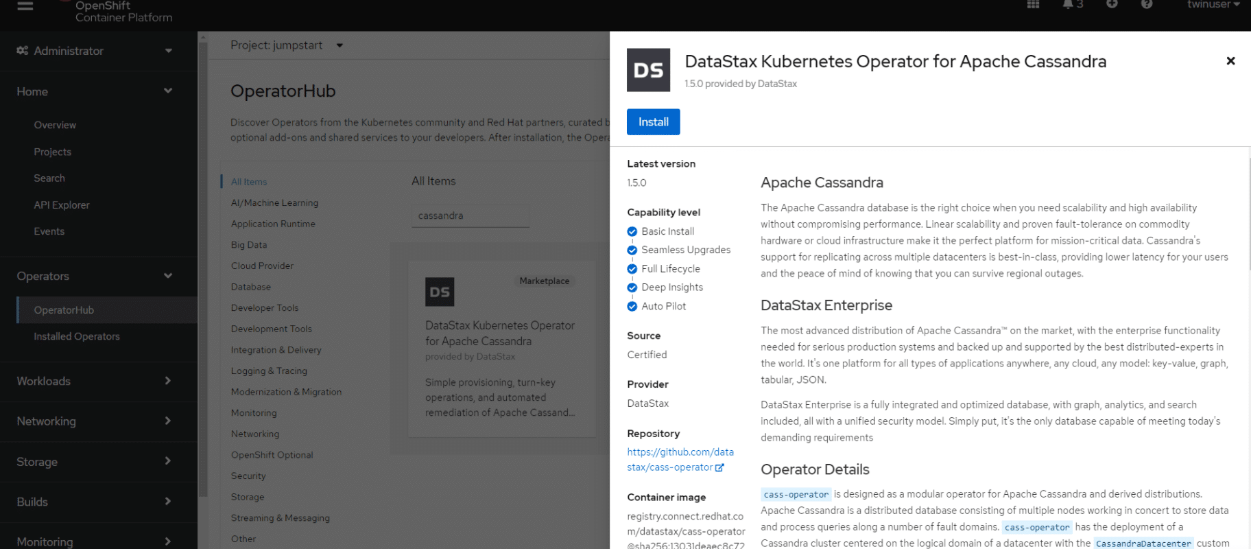Expand the Builds navigation section

tap(95, 502)
